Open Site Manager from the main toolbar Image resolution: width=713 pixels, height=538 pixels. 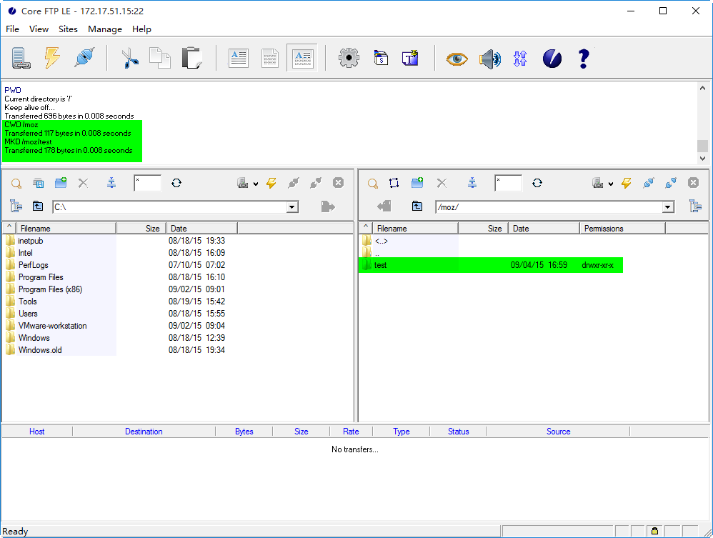click(x=21, y=58)
